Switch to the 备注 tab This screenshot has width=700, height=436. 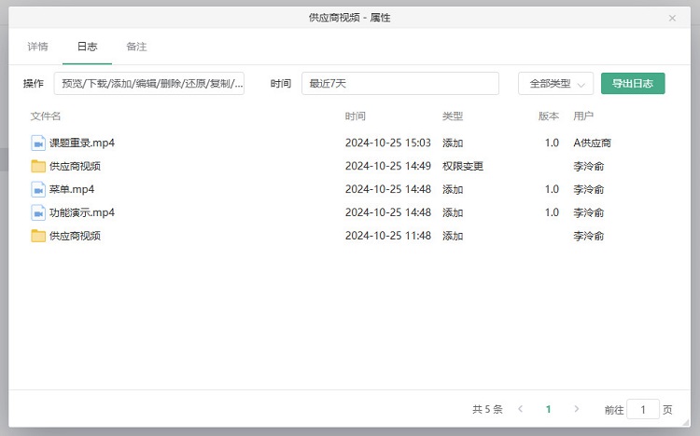tap(136, 47)
